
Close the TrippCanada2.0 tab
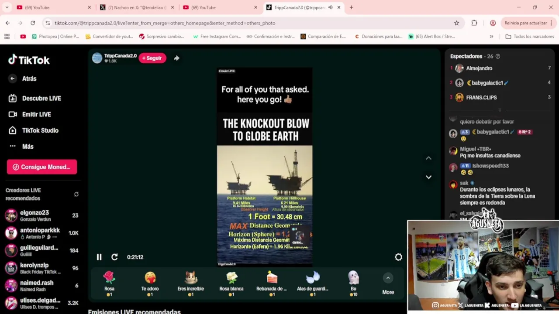pyautogui.click(x=338, y=7)
